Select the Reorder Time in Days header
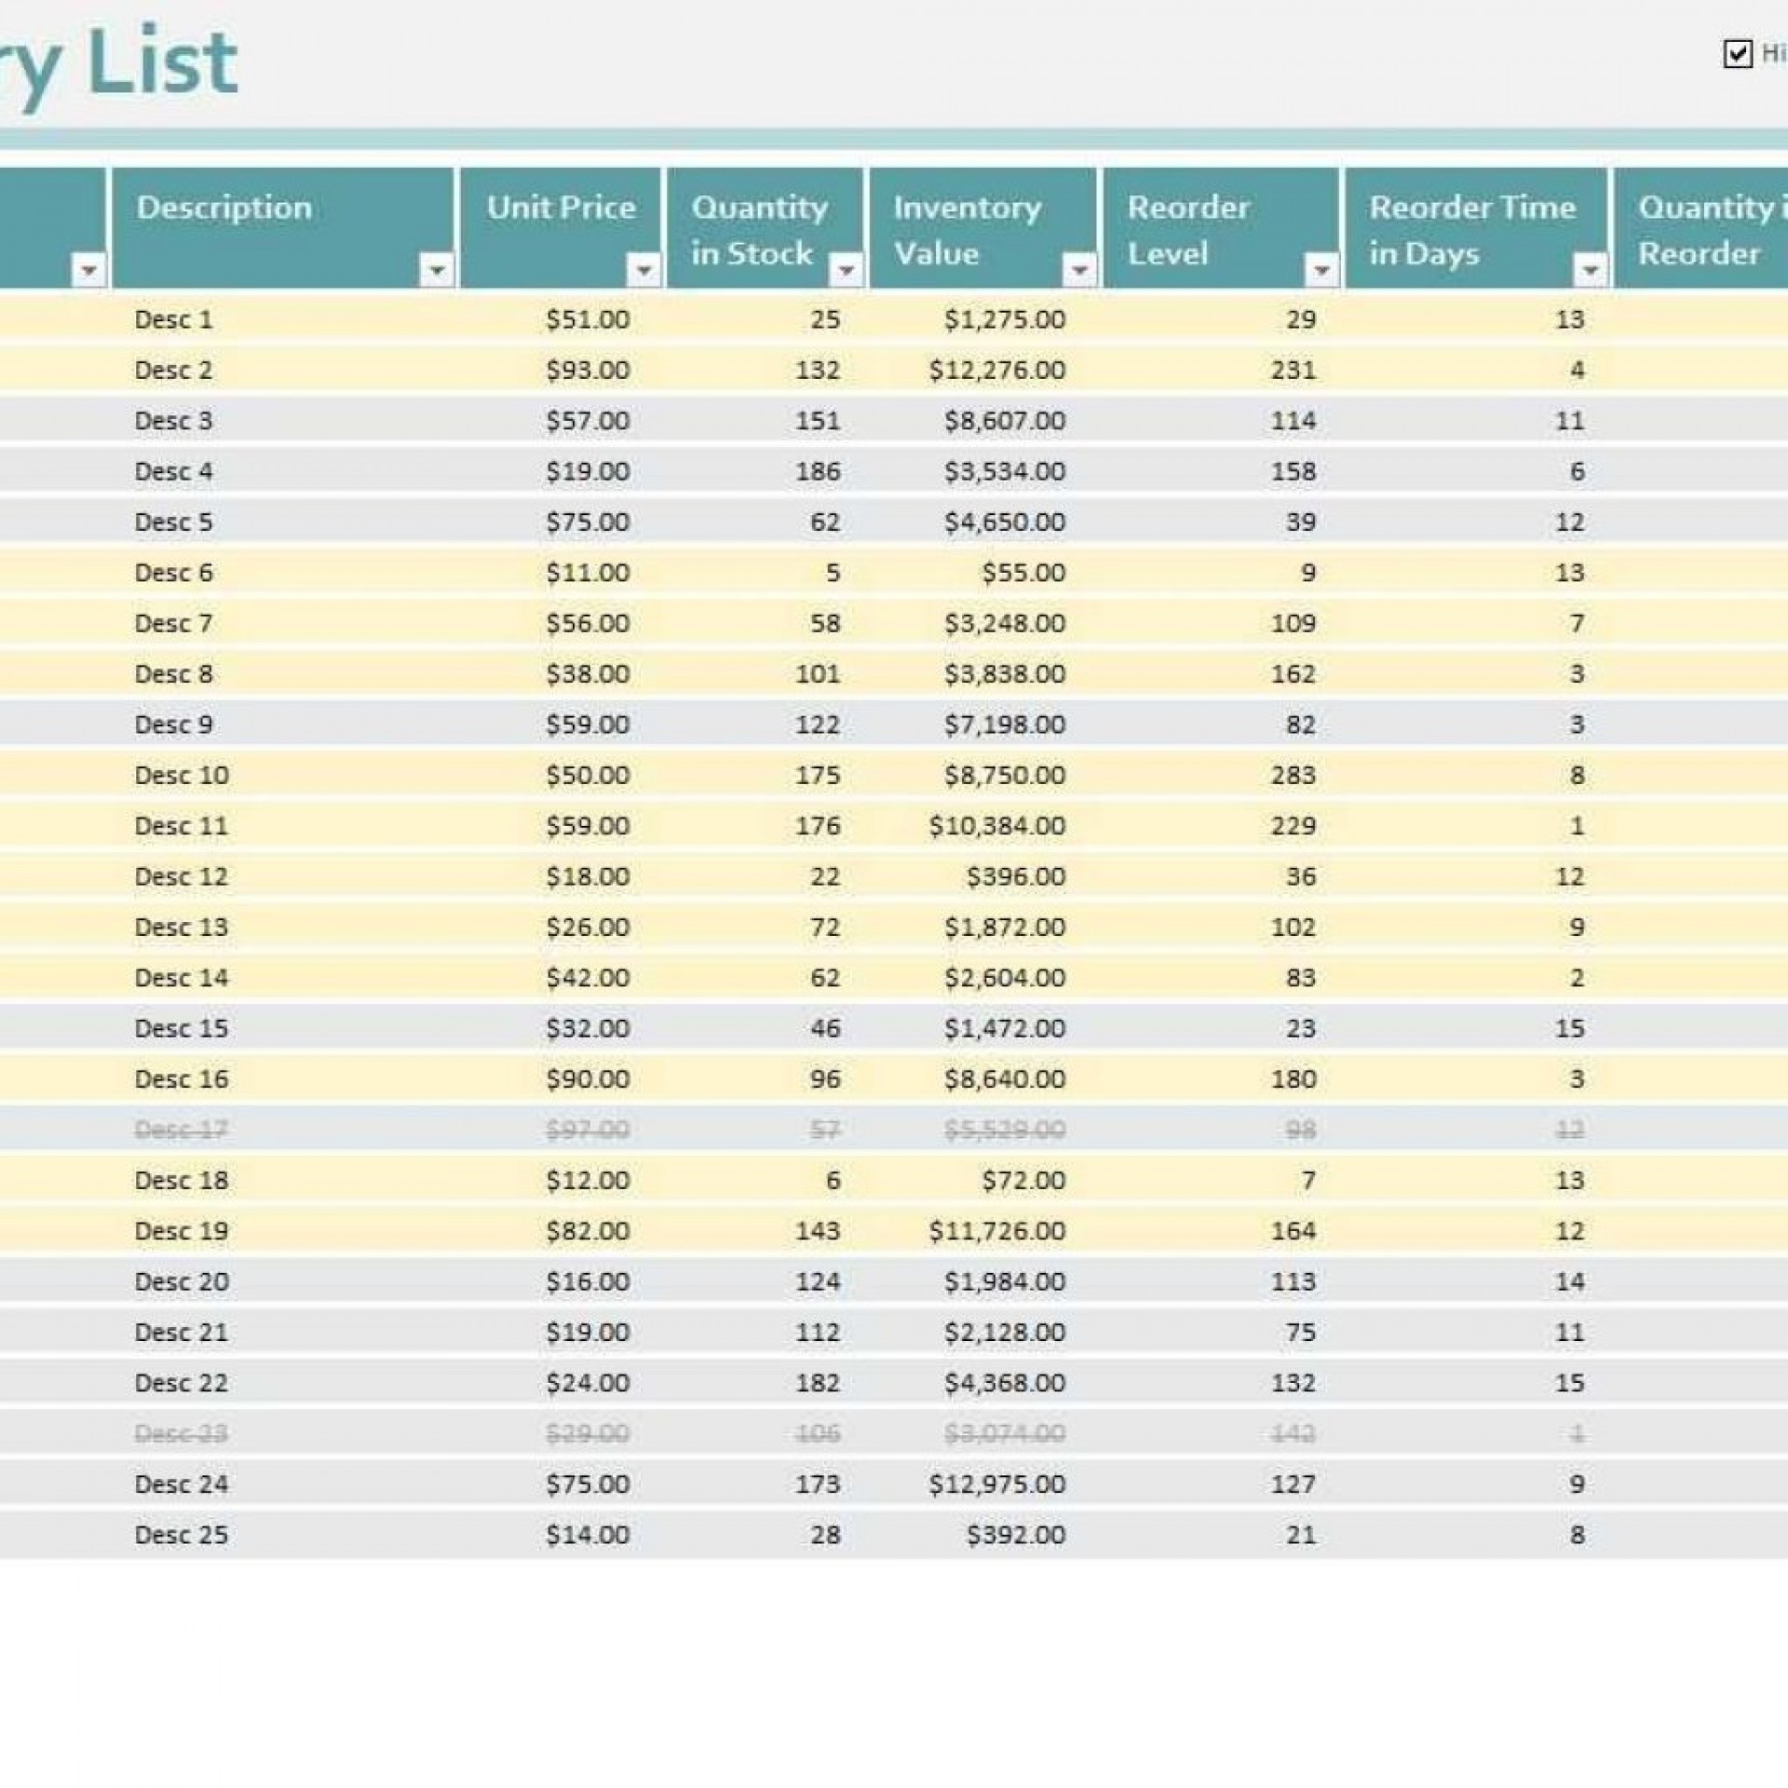 click(x=1476, y=228)
